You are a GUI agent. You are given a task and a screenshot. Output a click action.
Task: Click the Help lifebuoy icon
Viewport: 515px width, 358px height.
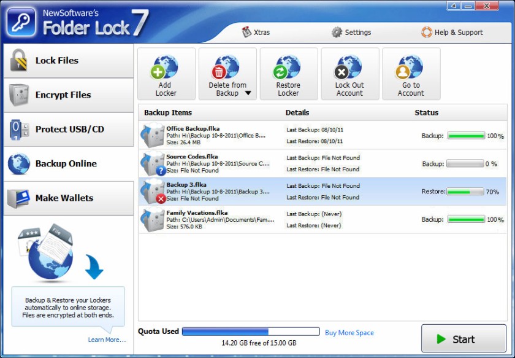coord(427,33)
